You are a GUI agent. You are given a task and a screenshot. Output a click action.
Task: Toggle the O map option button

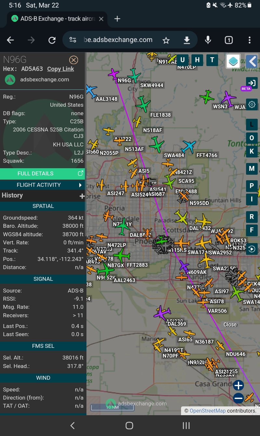click(x=252, y=138)
